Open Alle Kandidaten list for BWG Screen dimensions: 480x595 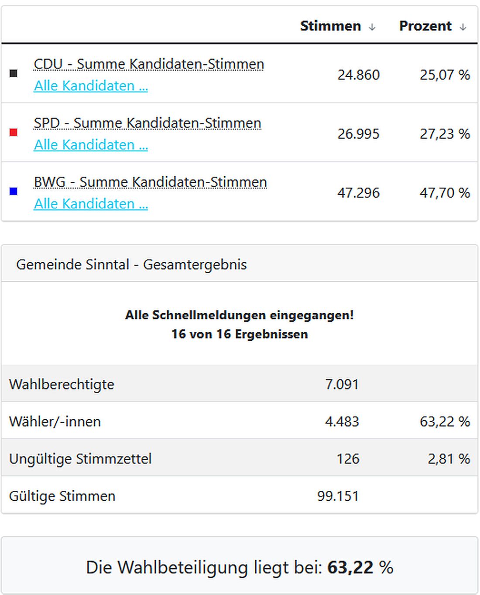91,204
